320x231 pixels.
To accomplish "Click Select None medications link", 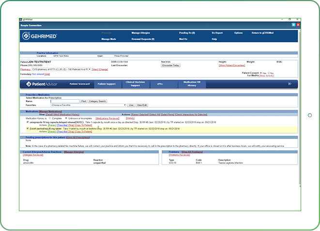I will pos(168,114).
